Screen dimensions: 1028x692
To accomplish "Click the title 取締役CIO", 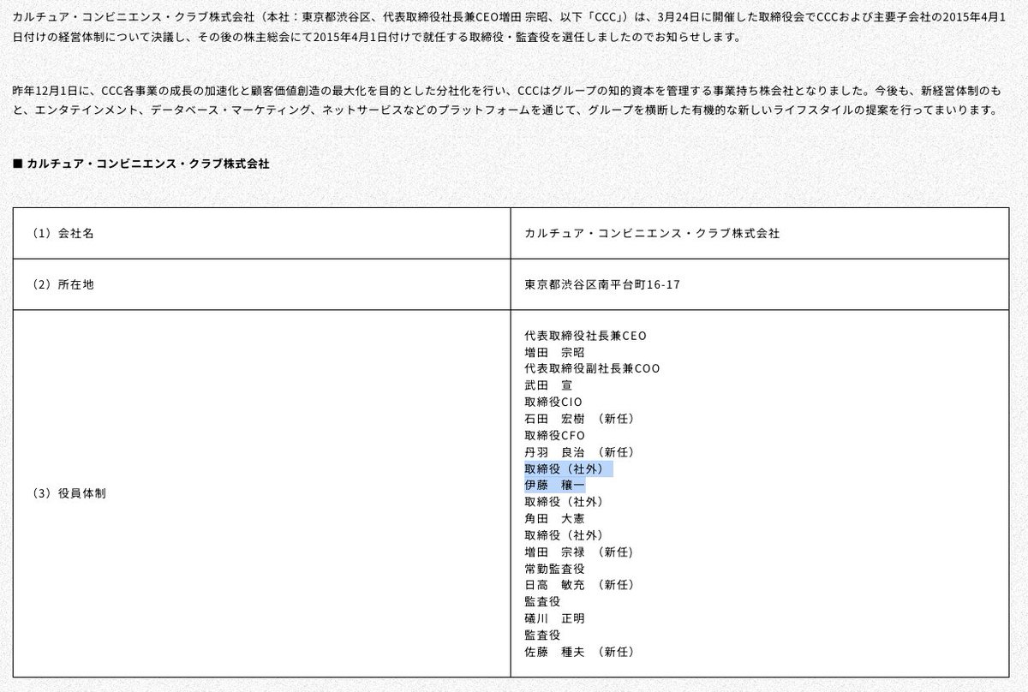I will [553, 402].
